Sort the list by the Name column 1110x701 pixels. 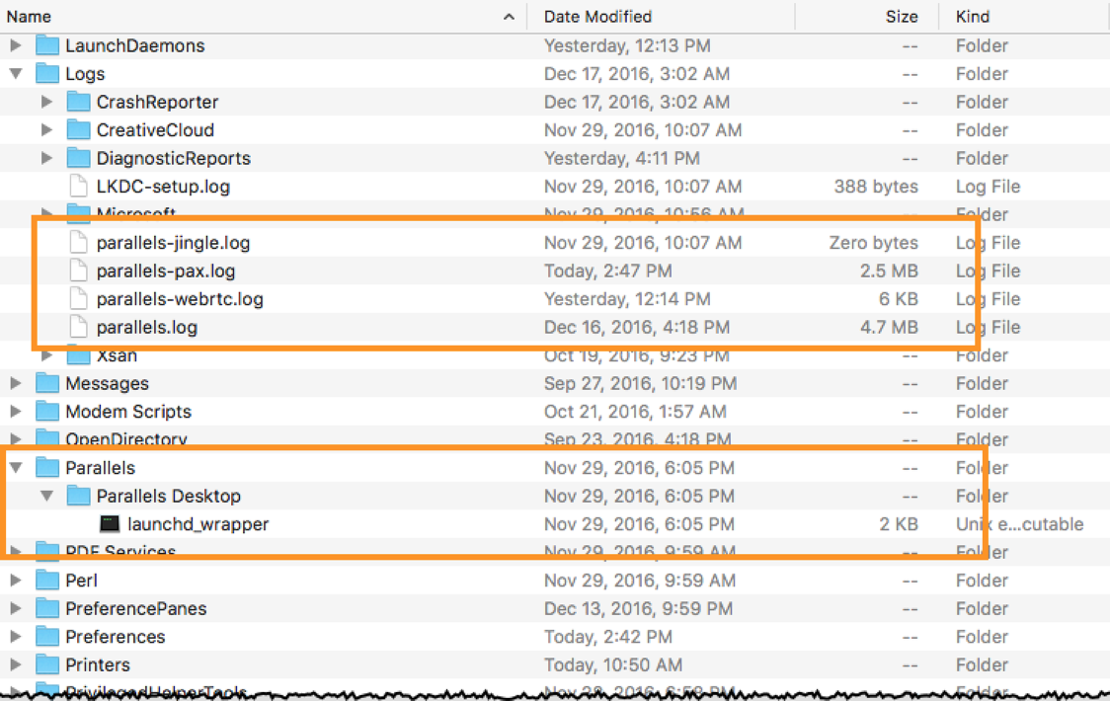(29, 16)
